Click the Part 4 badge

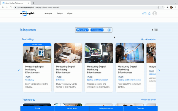[121, 77]
